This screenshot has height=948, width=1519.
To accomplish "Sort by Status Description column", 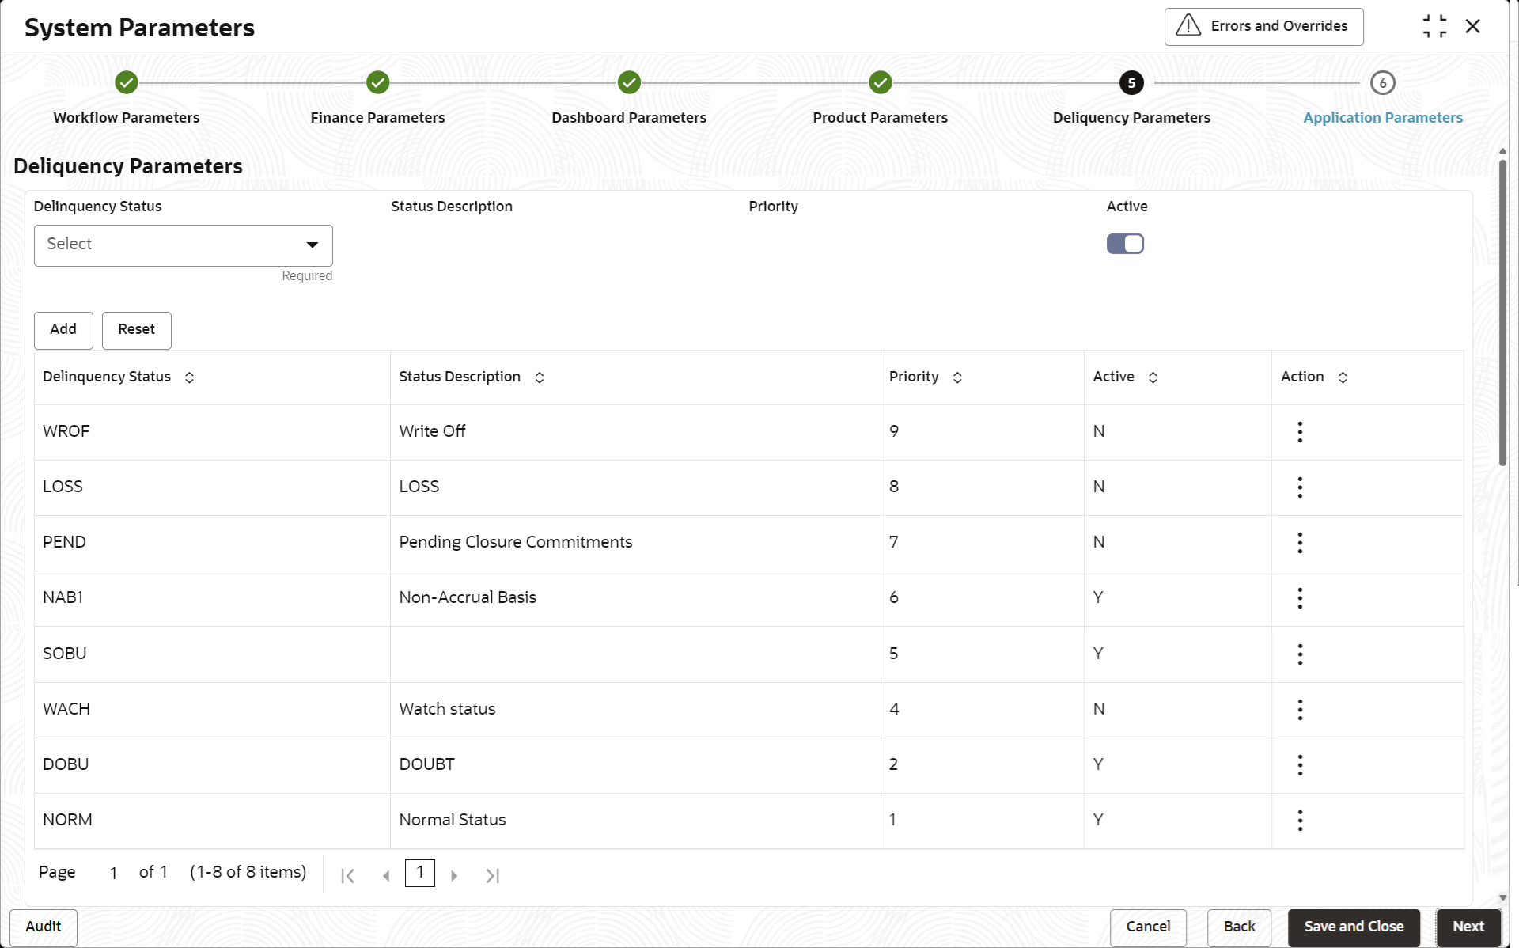I will (540, 377).
